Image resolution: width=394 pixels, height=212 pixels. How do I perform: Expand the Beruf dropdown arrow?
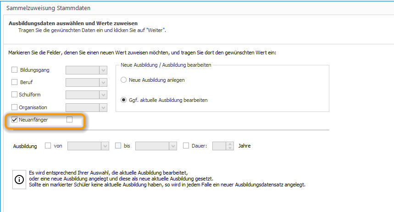(103, 82)
